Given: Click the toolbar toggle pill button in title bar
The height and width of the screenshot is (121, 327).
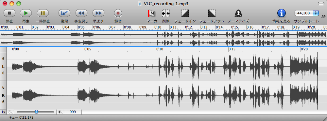Looking at the screenshot, I should [x=321, y=4].
